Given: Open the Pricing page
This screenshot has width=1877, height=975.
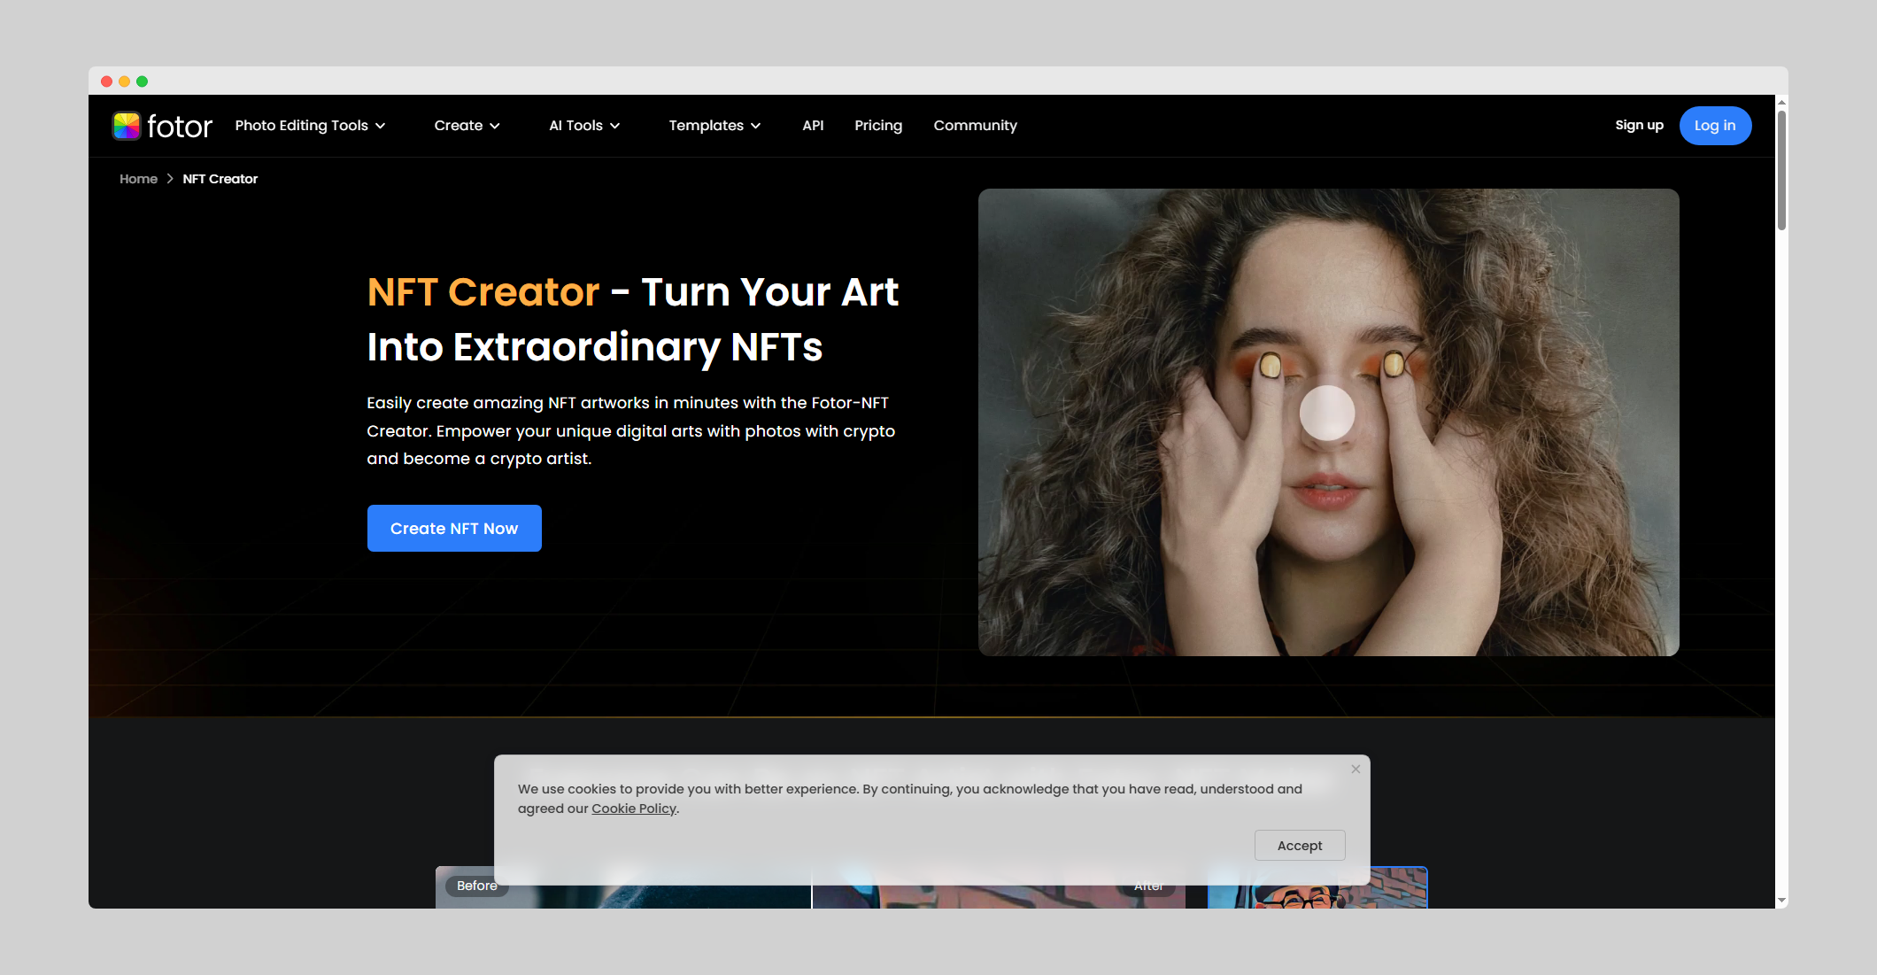Looking at the screenshot, I should coord(878,126).
